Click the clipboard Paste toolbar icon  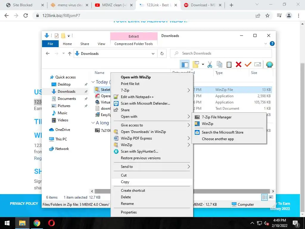pyautogui.click(x=229, y=64)
